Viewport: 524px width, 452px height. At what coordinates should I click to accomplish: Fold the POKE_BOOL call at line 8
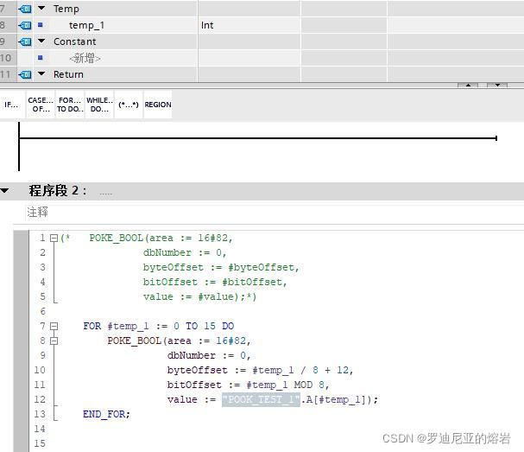coord(54,341)
